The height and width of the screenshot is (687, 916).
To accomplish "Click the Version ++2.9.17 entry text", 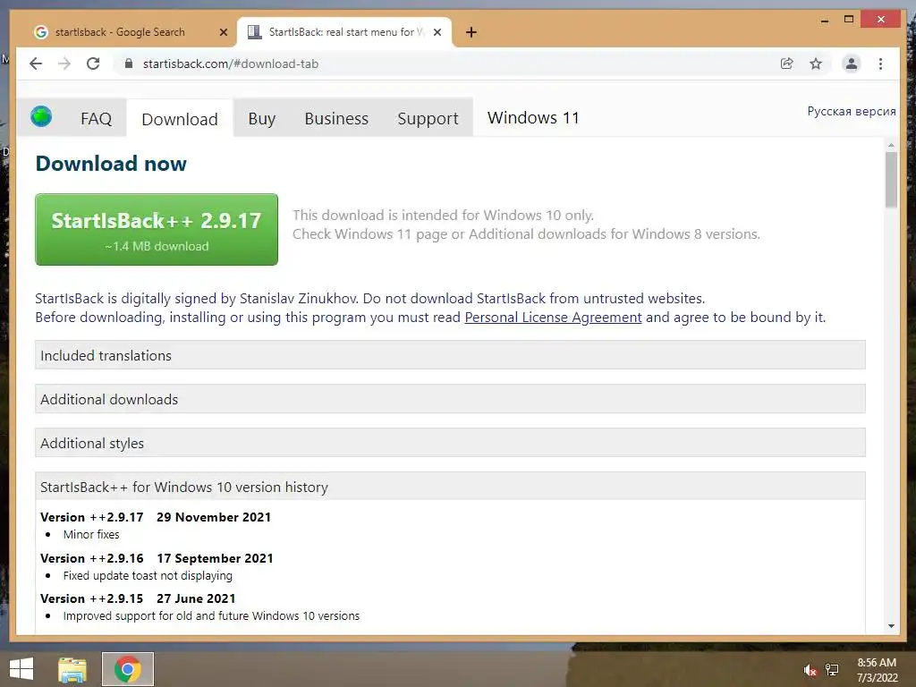I will pos(92,517).
